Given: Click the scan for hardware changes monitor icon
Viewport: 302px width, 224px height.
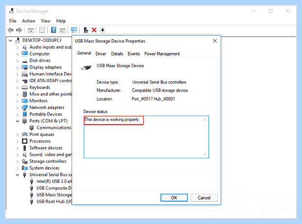Looking at the screenshot, I should 74,30.
